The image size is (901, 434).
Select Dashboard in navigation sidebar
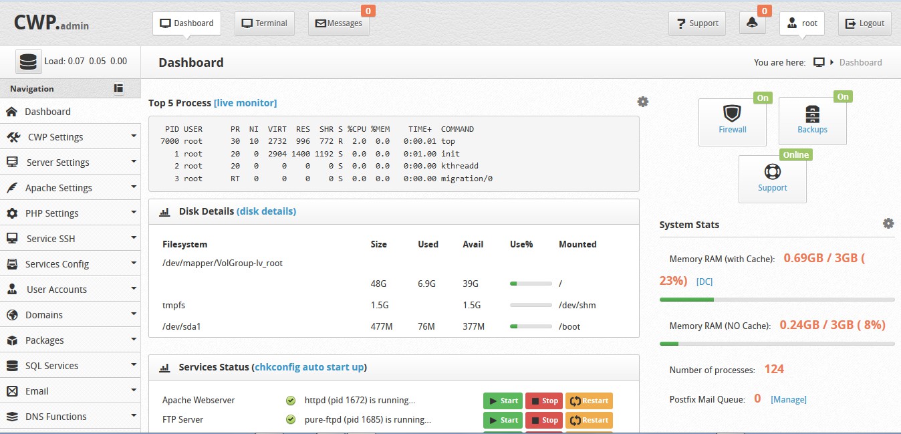(70, 112)
